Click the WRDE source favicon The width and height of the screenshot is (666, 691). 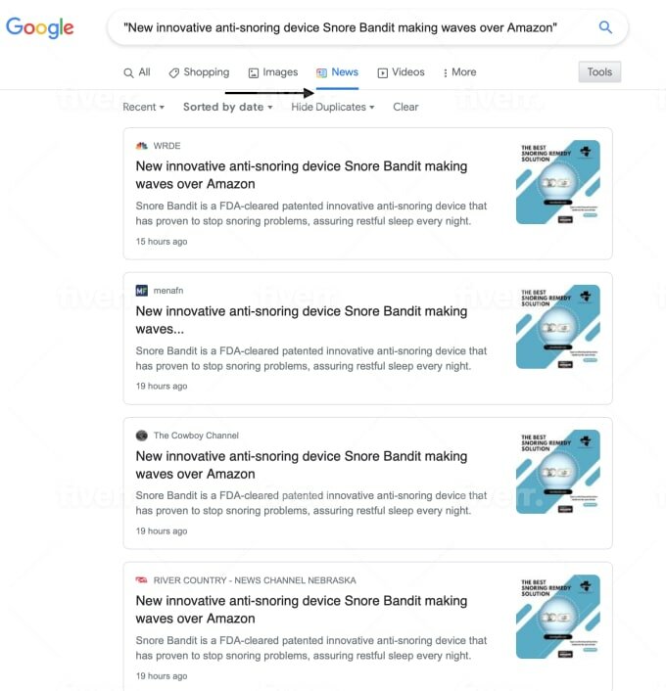coord(142,146)
